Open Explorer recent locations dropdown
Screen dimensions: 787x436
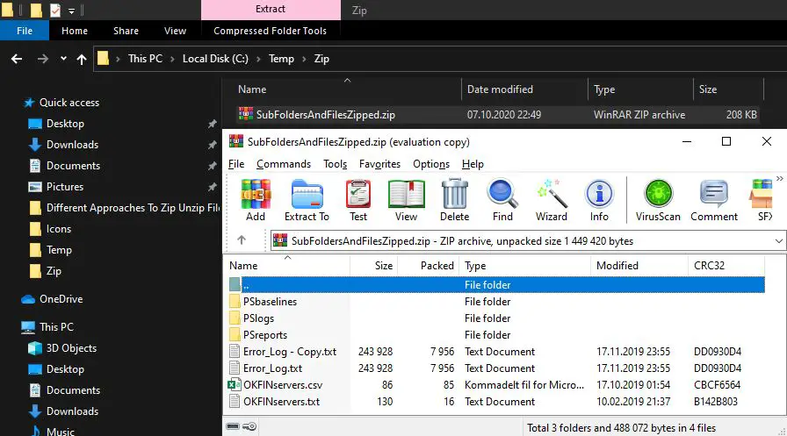coord(63,59)
